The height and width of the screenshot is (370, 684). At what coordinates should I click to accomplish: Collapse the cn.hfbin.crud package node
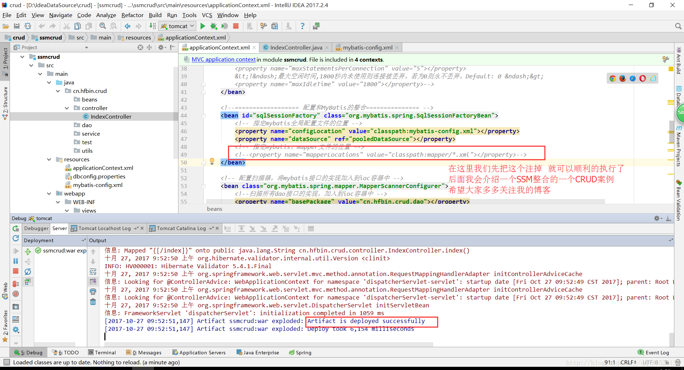(x=58, y=91)
